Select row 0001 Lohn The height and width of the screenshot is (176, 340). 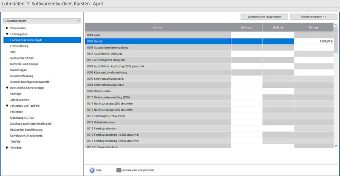158,35
